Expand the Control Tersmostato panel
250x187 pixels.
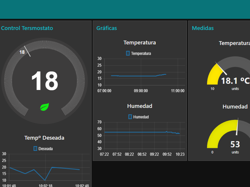tap(27, 28)
